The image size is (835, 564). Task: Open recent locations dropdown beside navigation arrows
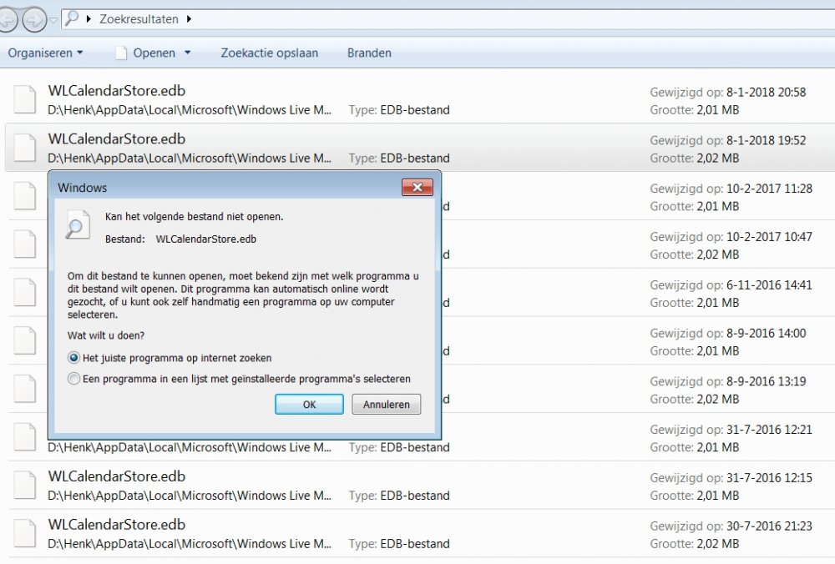[53, 20]
